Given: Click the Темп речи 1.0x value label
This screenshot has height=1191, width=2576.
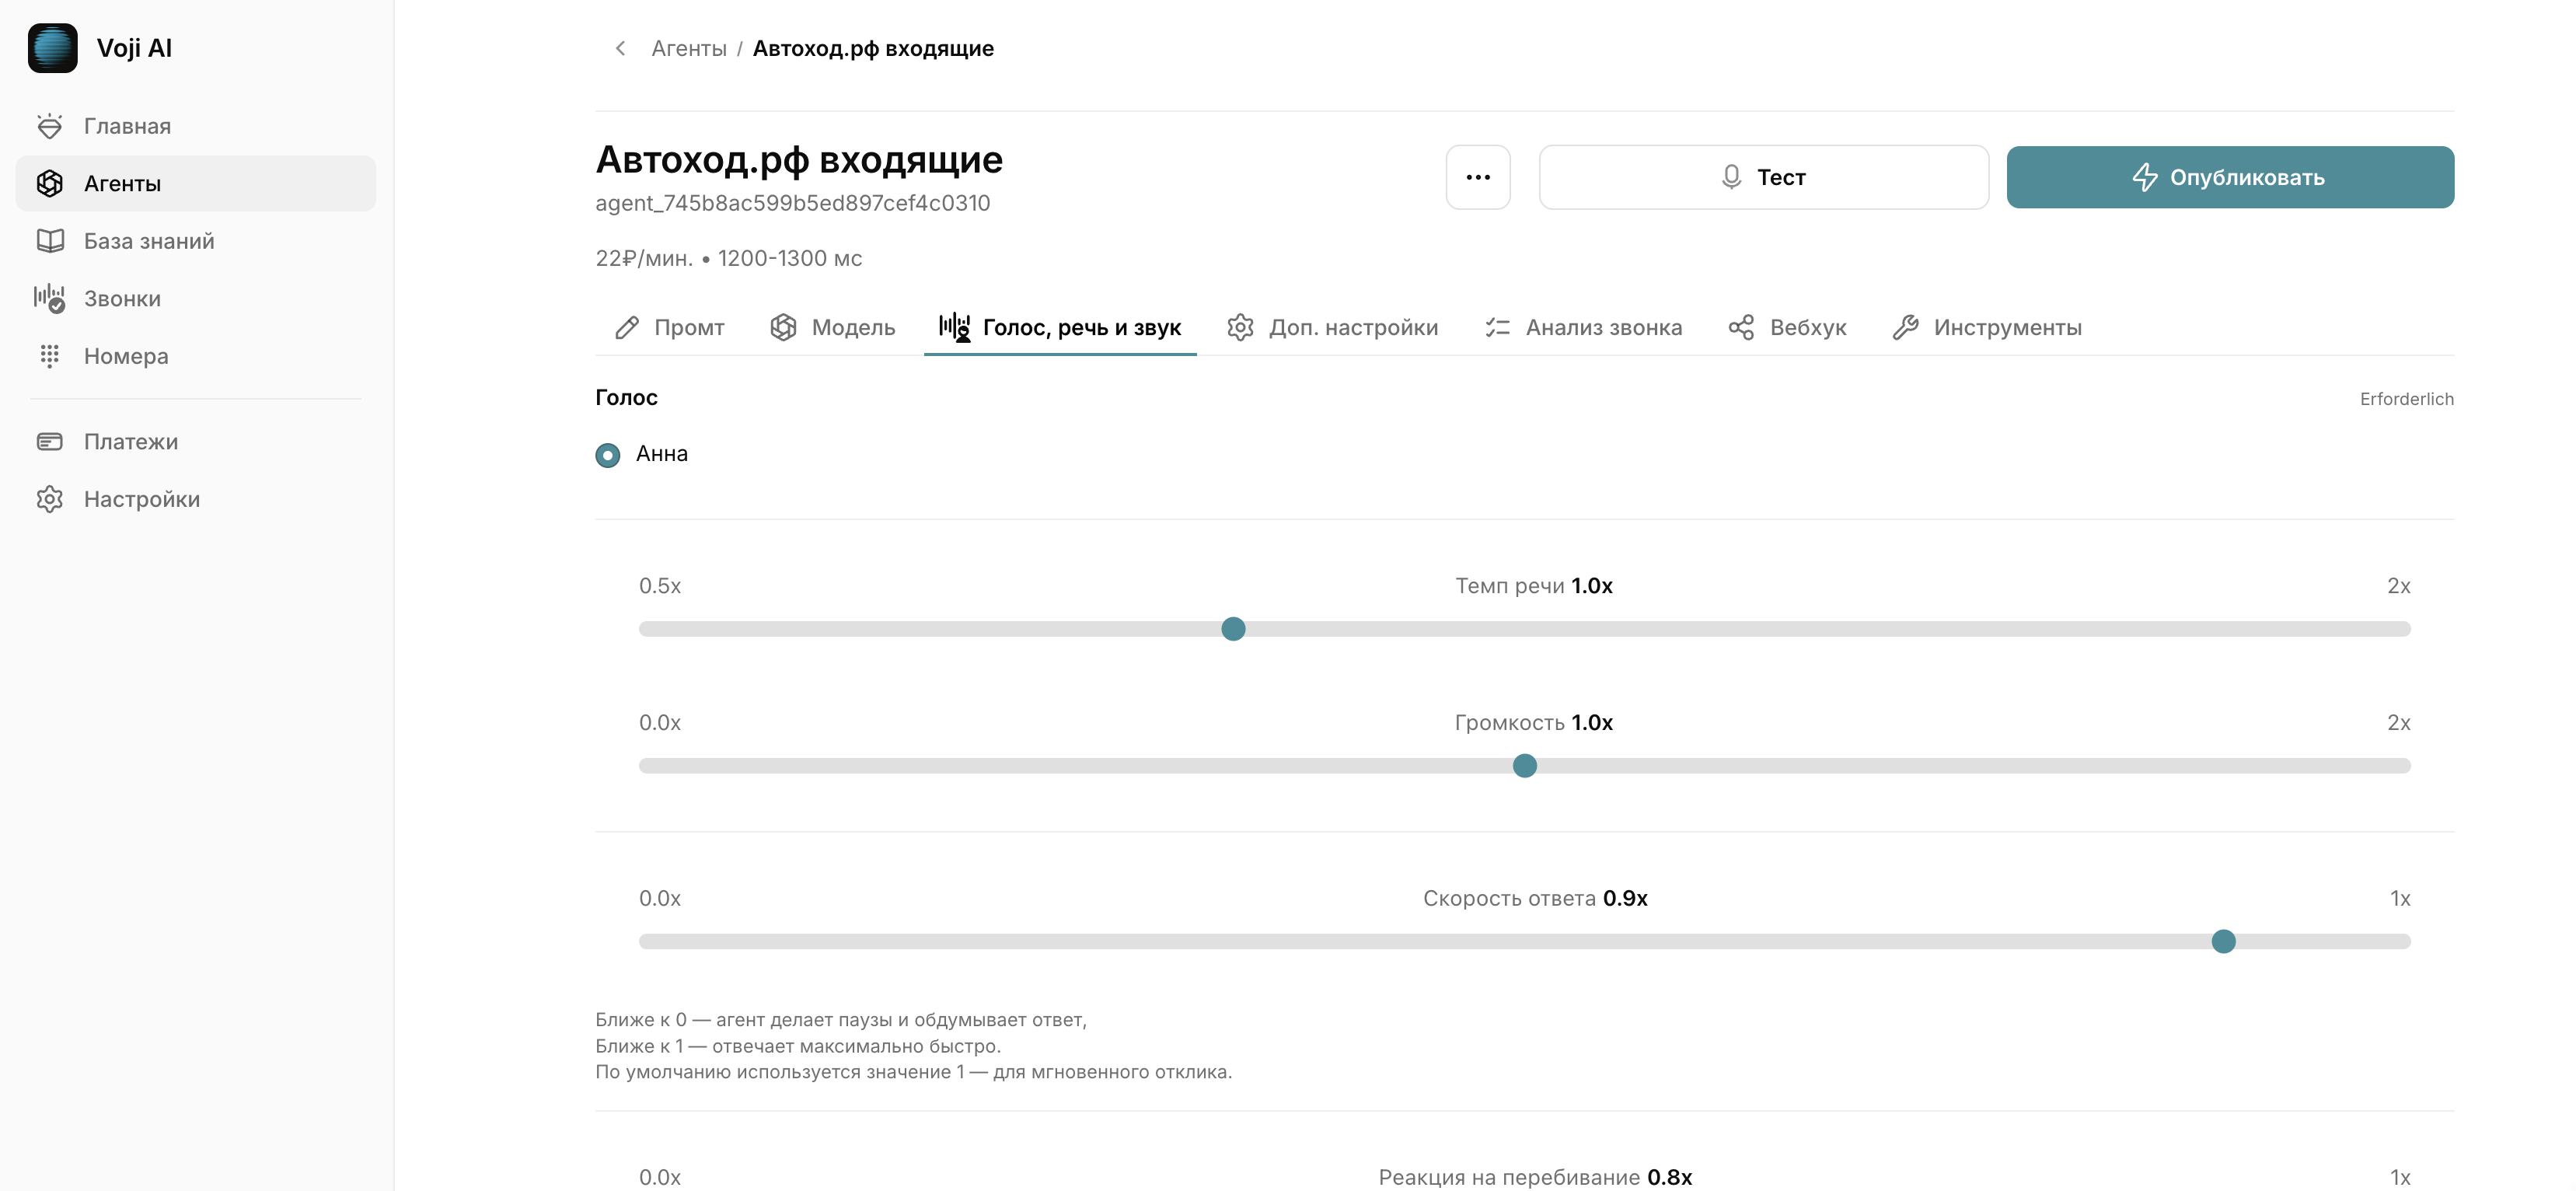Looking at the screenshot, I should [1533, 586].
